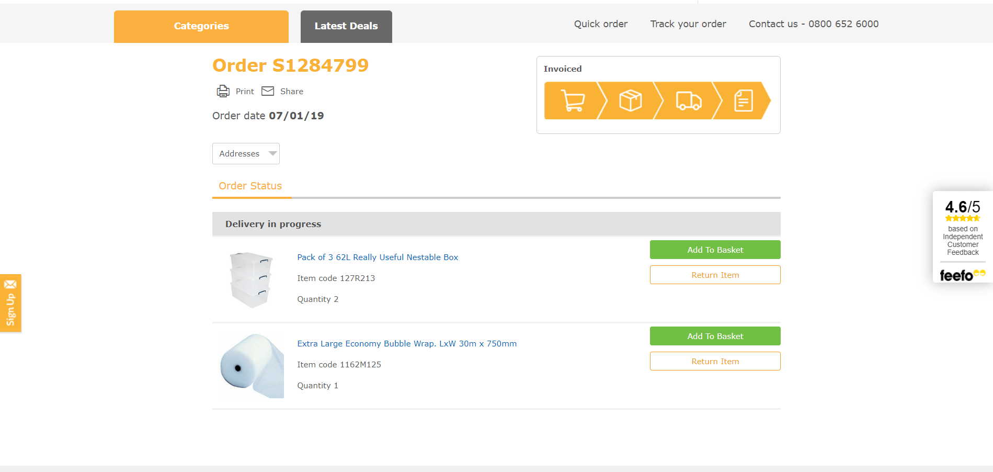Screen dimensions: 993x472
Task: Click the invoice document stage icon
Action: pos(743,100)
